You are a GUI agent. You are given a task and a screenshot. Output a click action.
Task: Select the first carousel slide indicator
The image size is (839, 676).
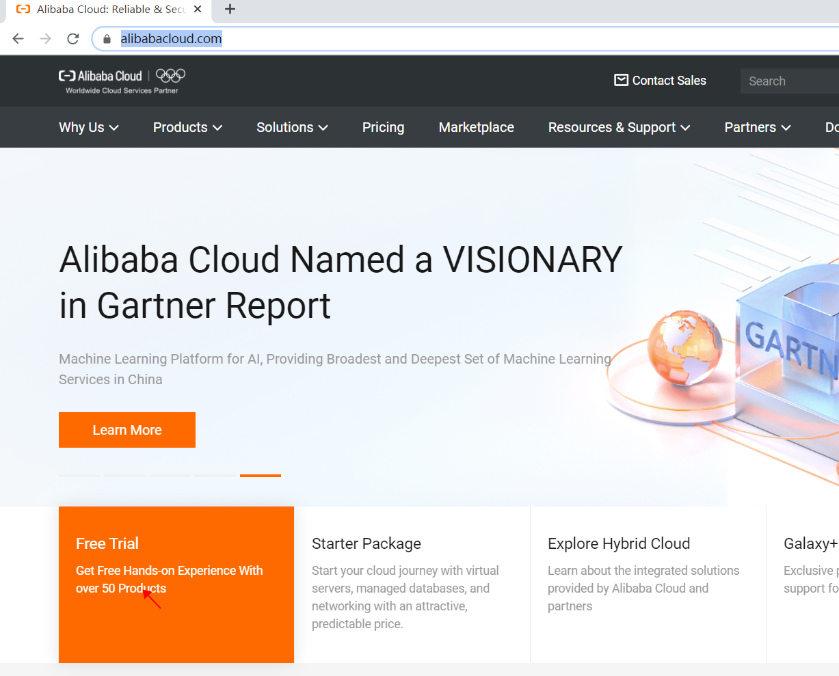(x=79, y=475)
